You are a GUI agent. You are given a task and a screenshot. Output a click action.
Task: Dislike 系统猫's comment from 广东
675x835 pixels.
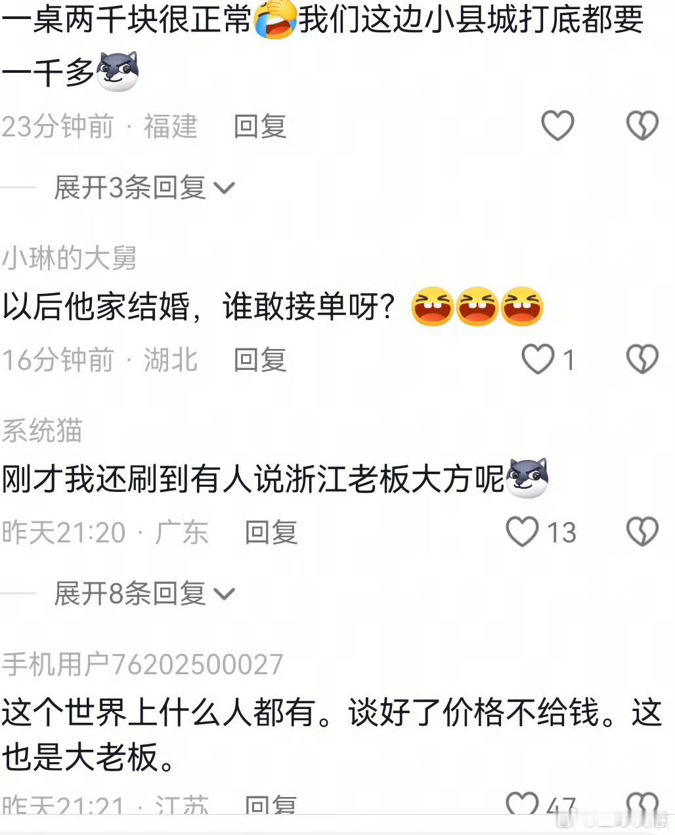pos(642,532)
